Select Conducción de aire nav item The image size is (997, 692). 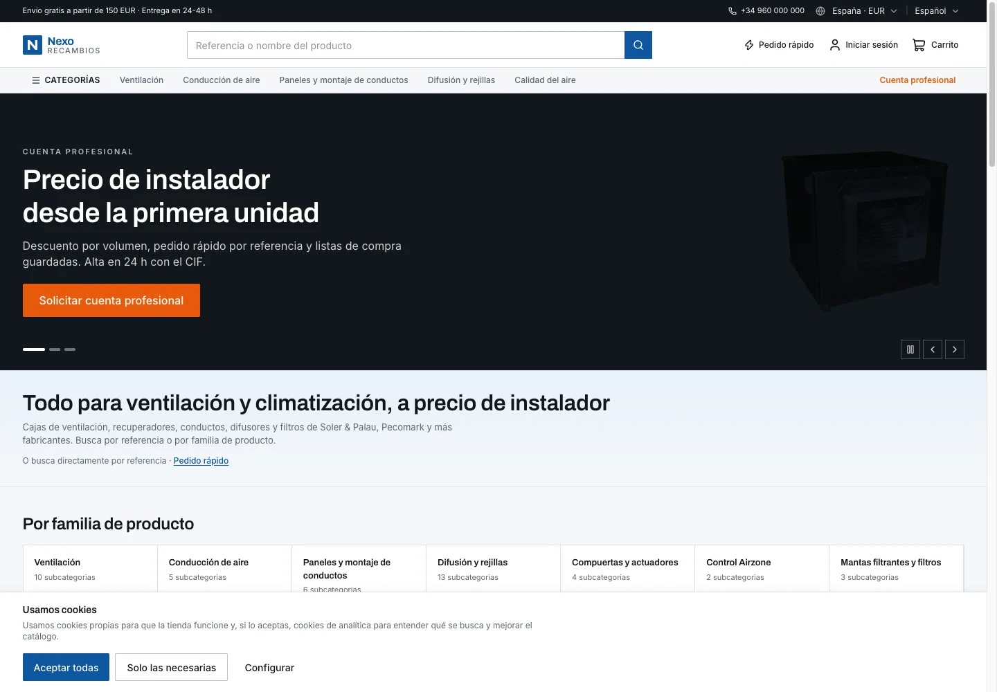tap(222, 80)
